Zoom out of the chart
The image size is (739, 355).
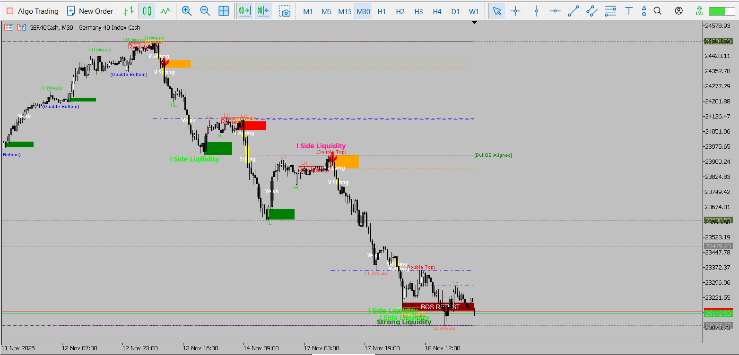pyautogui.click(x=205, y=11)
